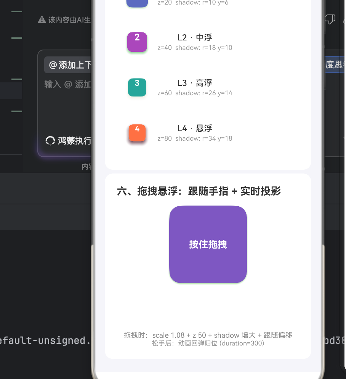This screenshot has height=379, width=346.
Task: Click text z=60 shadow: r=26 y=14
Action: click(195, 93)
